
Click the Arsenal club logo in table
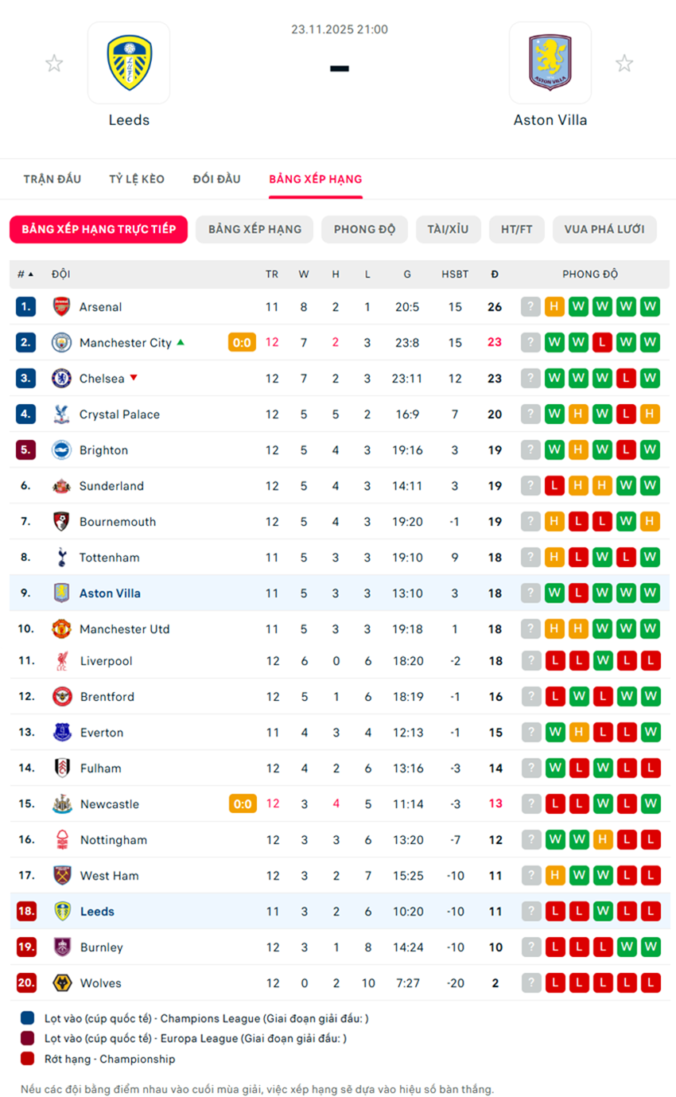pos(61,307)
